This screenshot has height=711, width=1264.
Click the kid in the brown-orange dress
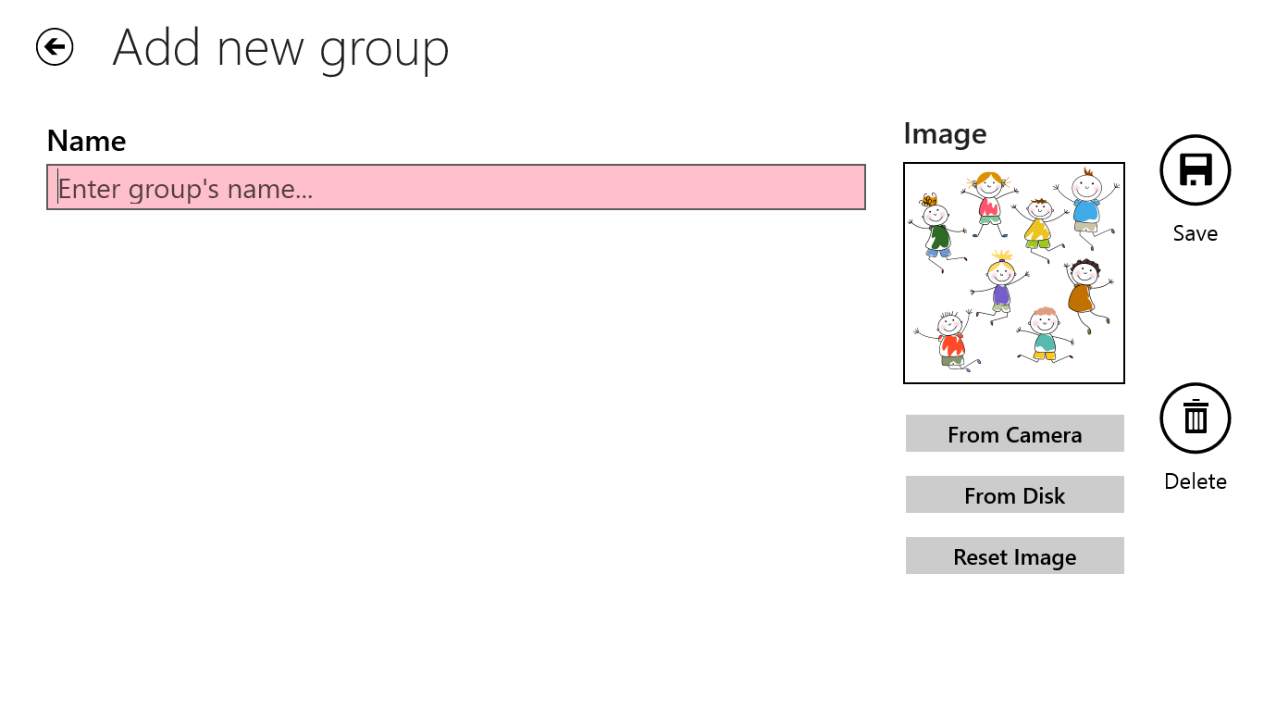tap(1083, 294)
